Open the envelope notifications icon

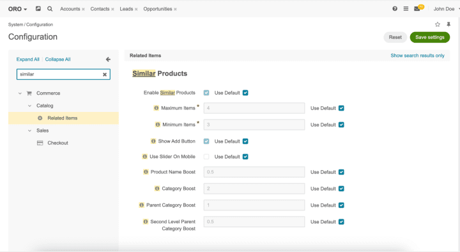coord(417,9)
